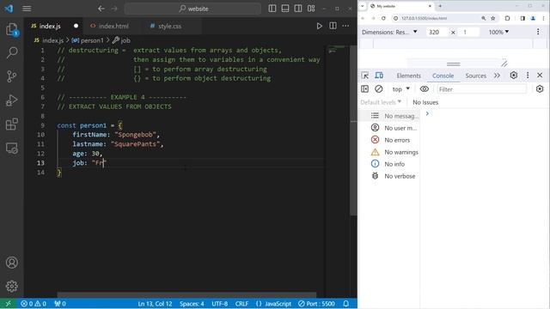Click the browser address bar URL
Image resolution: width=550 pixels, height=309 pixels.
point(424,18)
